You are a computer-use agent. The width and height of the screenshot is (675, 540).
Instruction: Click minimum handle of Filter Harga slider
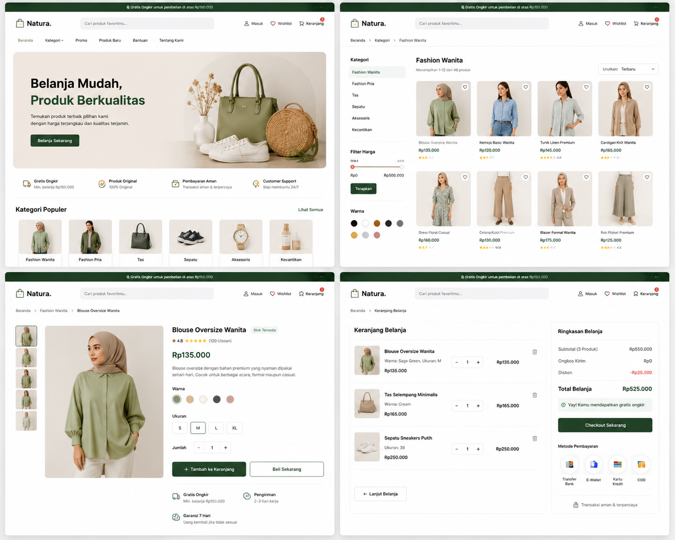click(352, 167)
